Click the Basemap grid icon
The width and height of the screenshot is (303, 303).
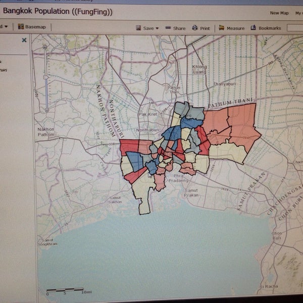(21, 27)
